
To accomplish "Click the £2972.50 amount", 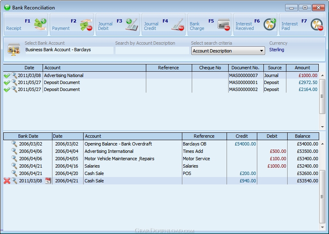I will [x=308, y=82].
